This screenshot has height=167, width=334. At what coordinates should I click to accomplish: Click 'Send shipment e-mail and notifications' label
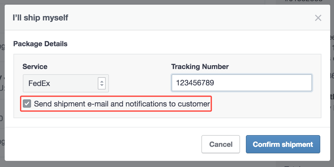(x=122, y=104)
